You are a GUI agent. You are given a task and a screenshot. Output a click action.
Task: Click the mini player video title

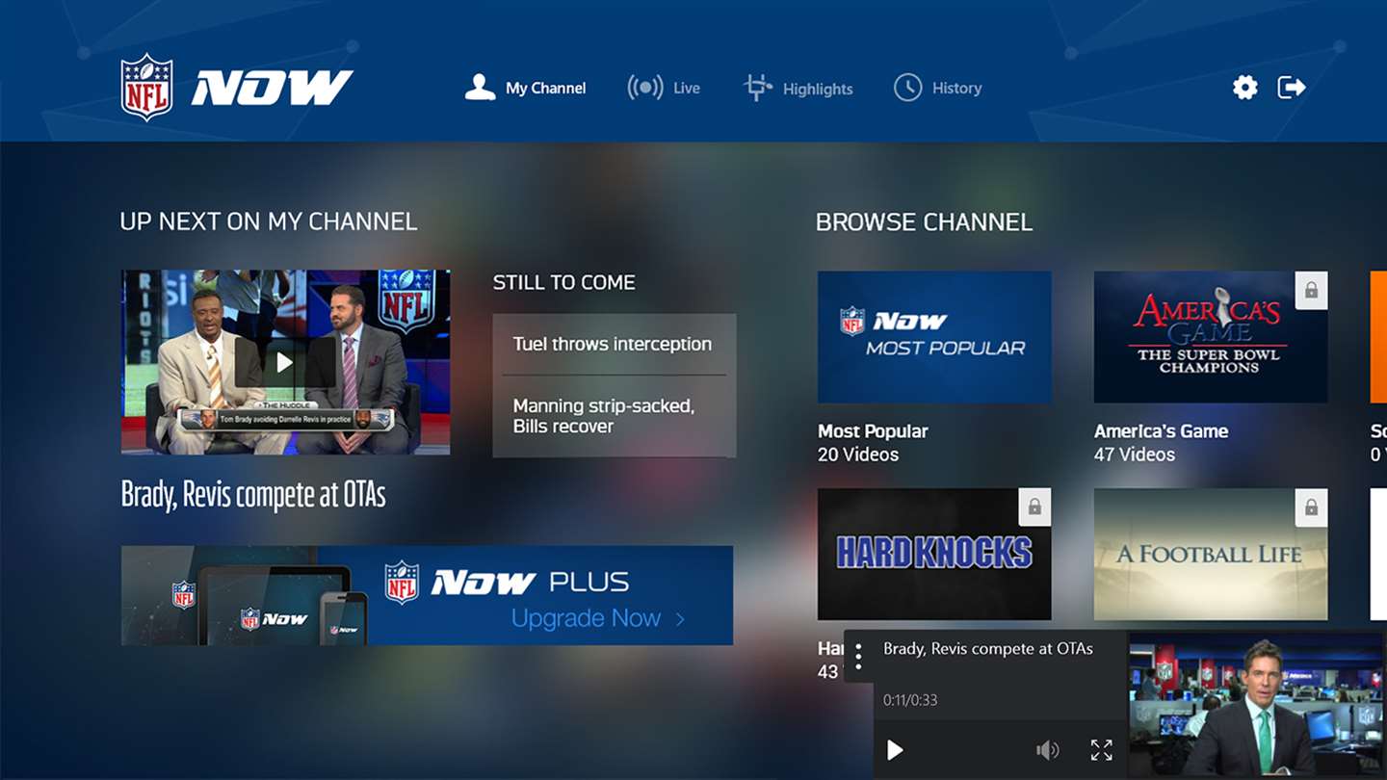pyautogui.click(x=988, y=649)
